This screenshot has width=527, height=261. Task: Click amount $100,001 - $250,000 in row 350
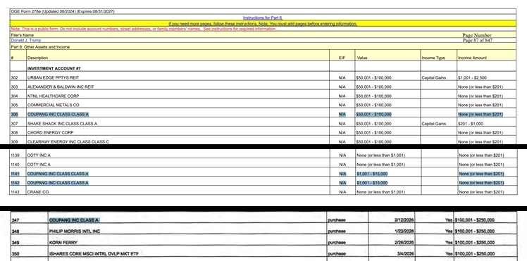(x=475, y=254)
